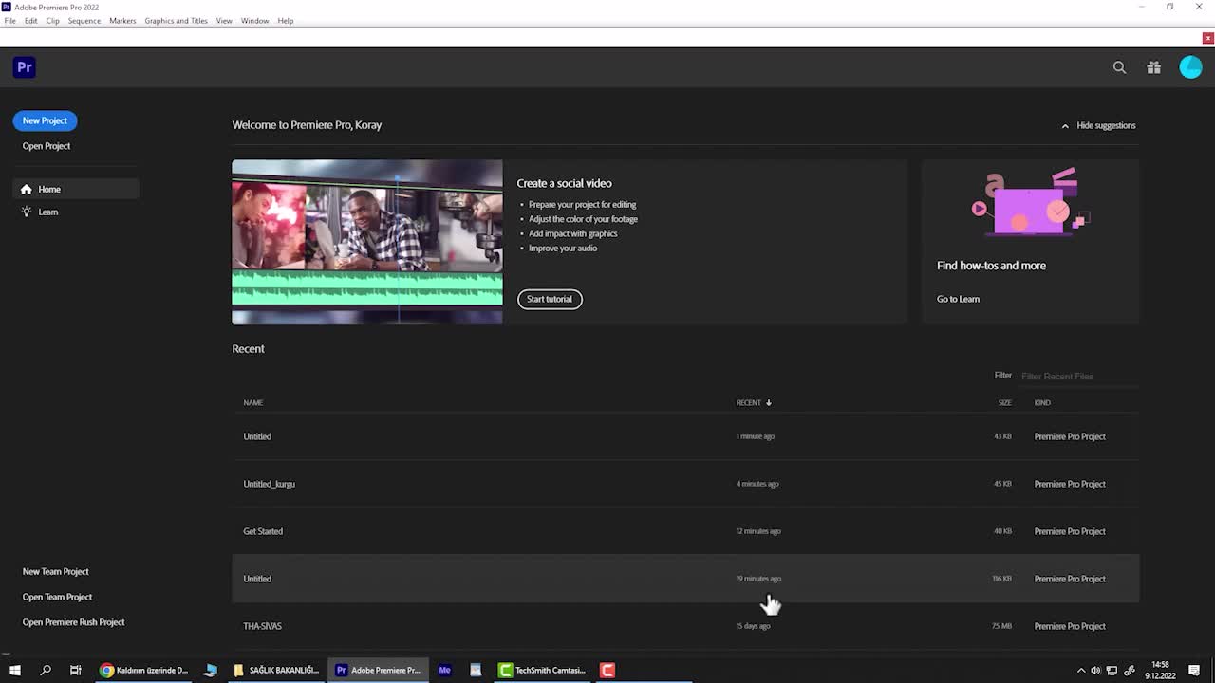Open the calculator-like taskbar icon
The image size is (1215, 683).
point(476,670)
